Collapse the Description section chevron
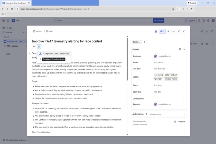Image resolution: width=216 pixels, height=144 pixels. coord(30,53)
